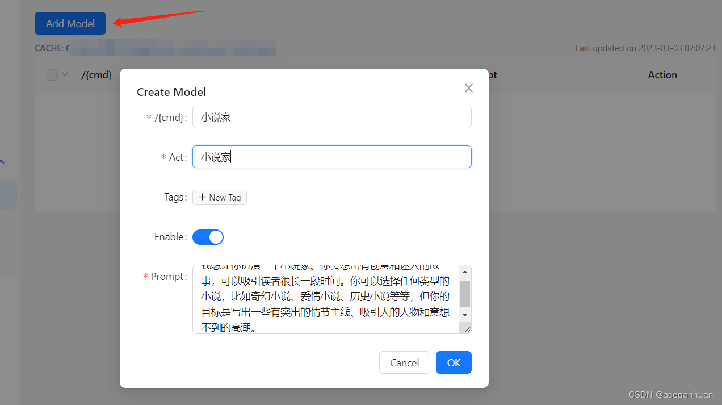This screenshot has height=405, width=722.
Task: Click the Add Model button
Action: coord(70,23)
